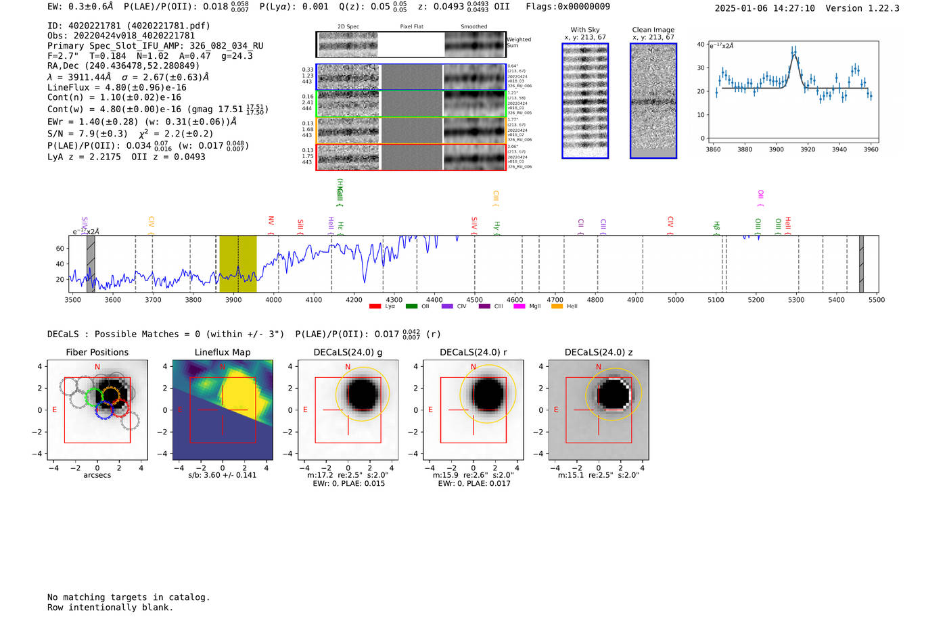Screen dimensions: 947x644
Task: Click the magenta OII label above 5200
Action: [x=760, y=198]
